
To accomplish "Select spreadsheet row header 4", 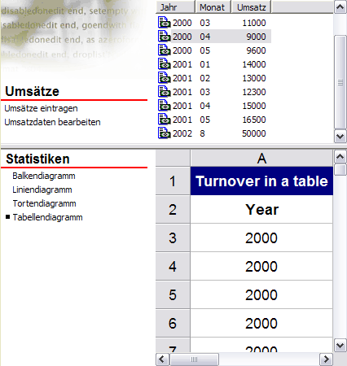I will tap(173, 267).
